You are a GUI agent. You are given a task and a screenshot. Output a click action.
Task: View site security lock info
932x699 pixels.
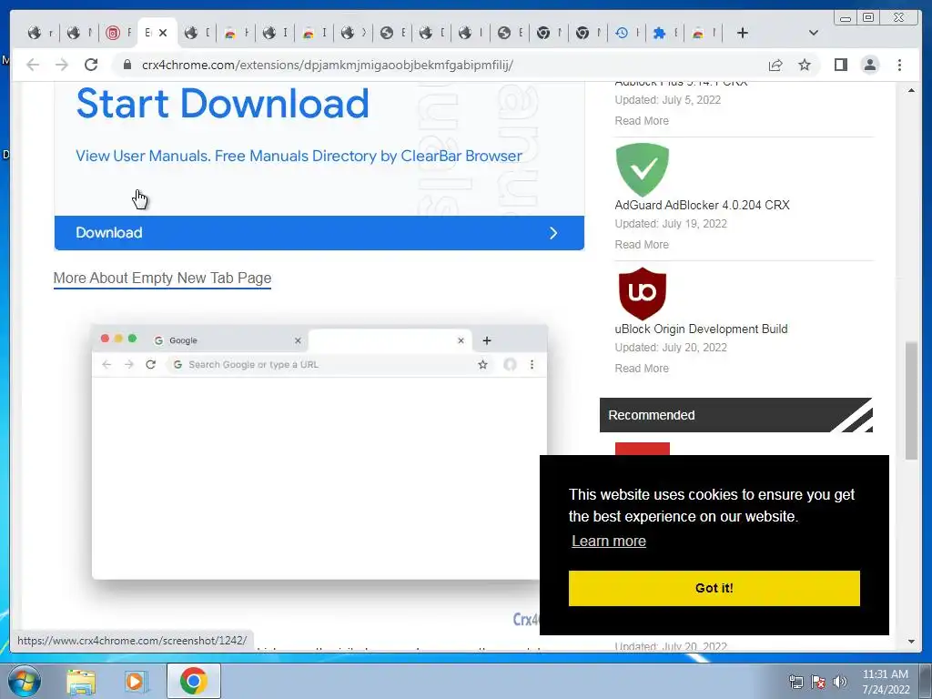(x=127, y=65)
